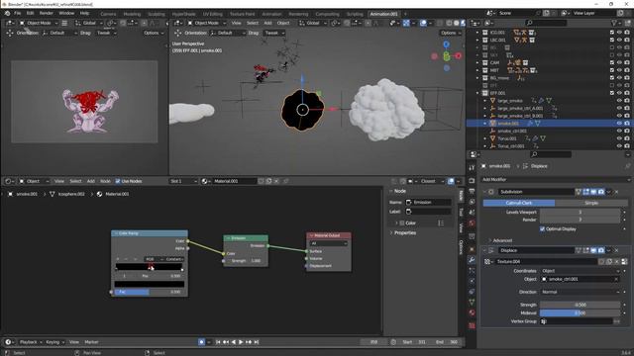Click the red X axis gizmo
The width and height of the screenshot is (634, 356).
tap(458, 56)
